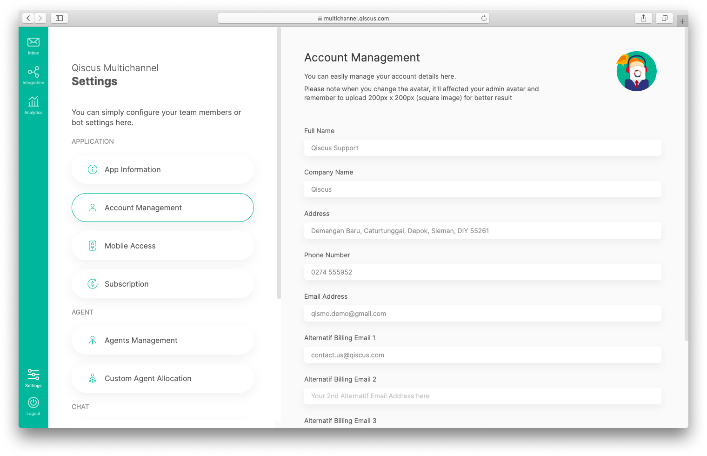Screen dimensions: 707x456
Task: Open Subscription settings
Action: tap(163, 284)
